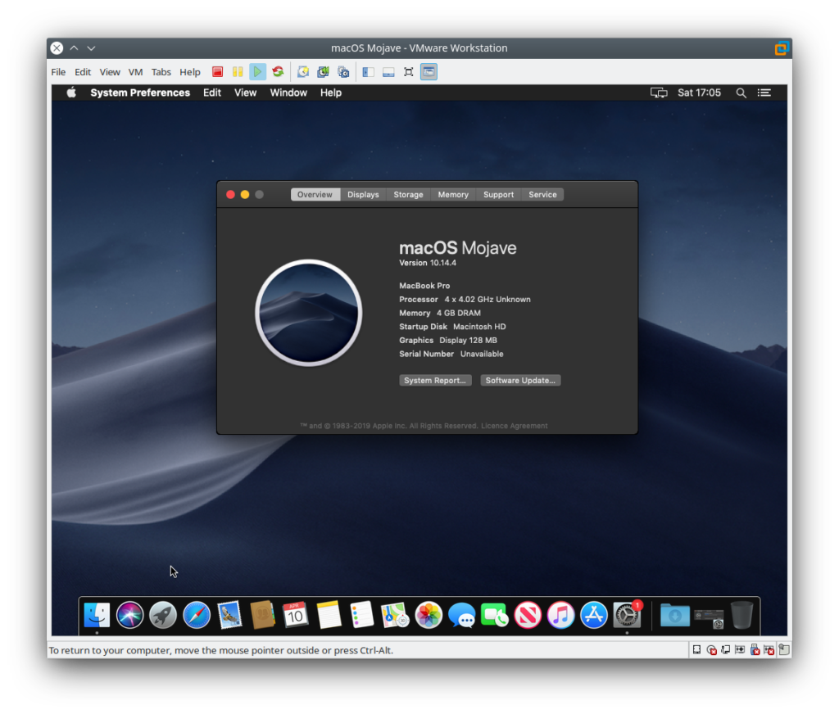The width and height of the screenshot is (839, 714).
Task: Open the Licence Agreement link
Action: click(x=514, y=426)
